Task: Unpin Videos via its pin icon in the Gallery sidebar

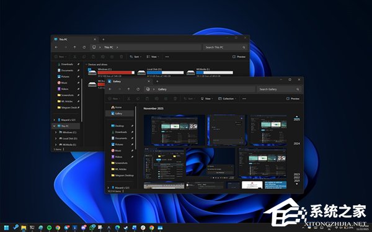Action: [x=132, y=157]
